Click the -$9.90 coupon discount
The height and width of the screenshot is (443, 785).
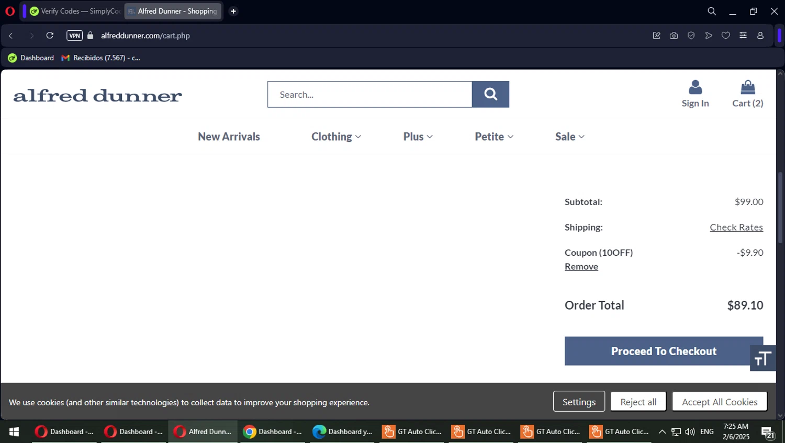(750, 253)
